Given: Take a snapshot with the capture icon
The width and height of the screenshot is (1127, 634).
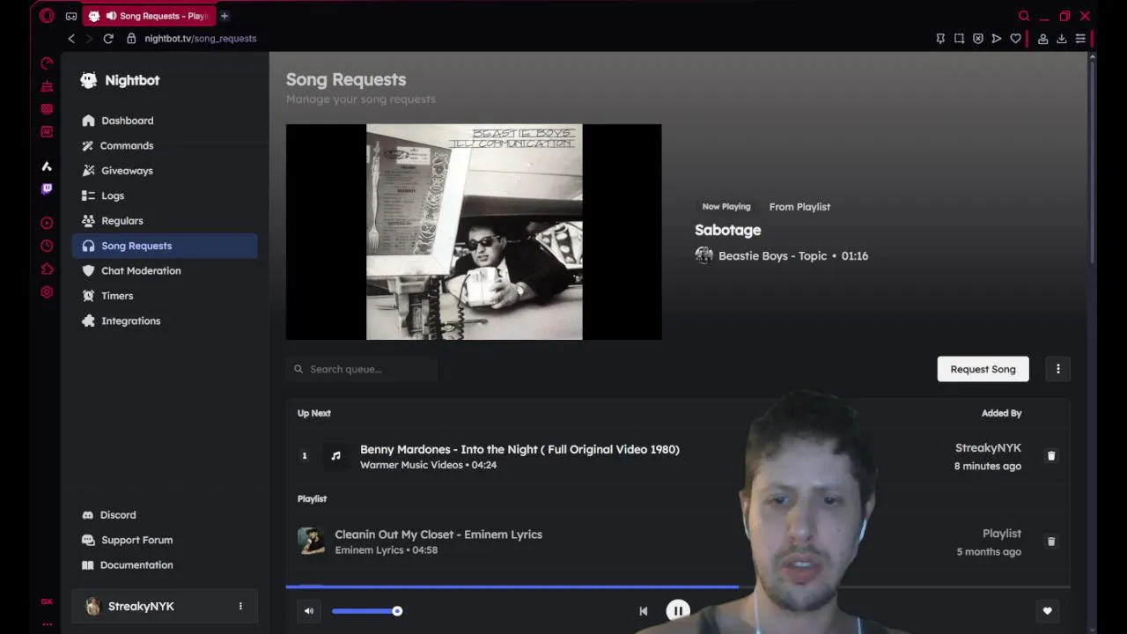Looking at the screenshot, I should click(959, 39).
